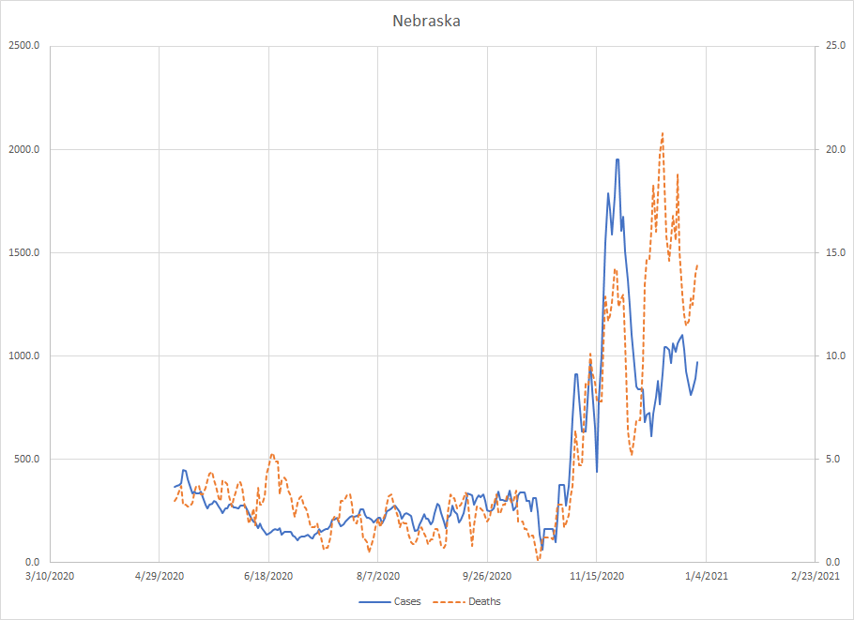This screenshot has width=854, height=620.
Task: Click the 1/4/2021 date axis label
Action: coord(707,576)
